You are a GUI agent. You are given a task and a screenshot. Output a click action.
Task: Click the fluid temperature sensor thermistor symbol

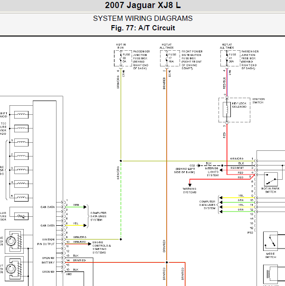pos(21,216)
